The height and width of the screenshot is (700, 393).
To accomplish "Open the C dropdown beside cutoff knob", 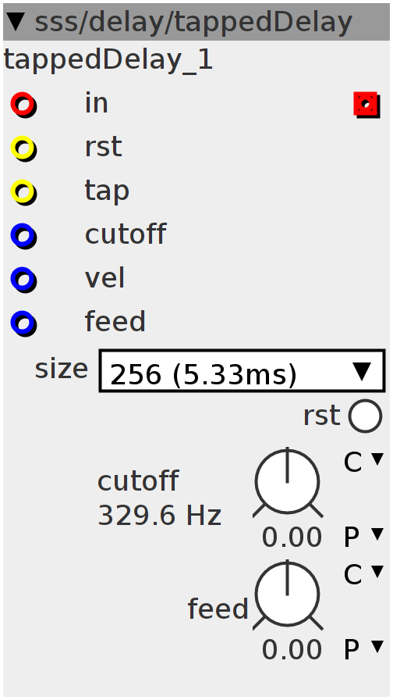I will tap(363, 462).
